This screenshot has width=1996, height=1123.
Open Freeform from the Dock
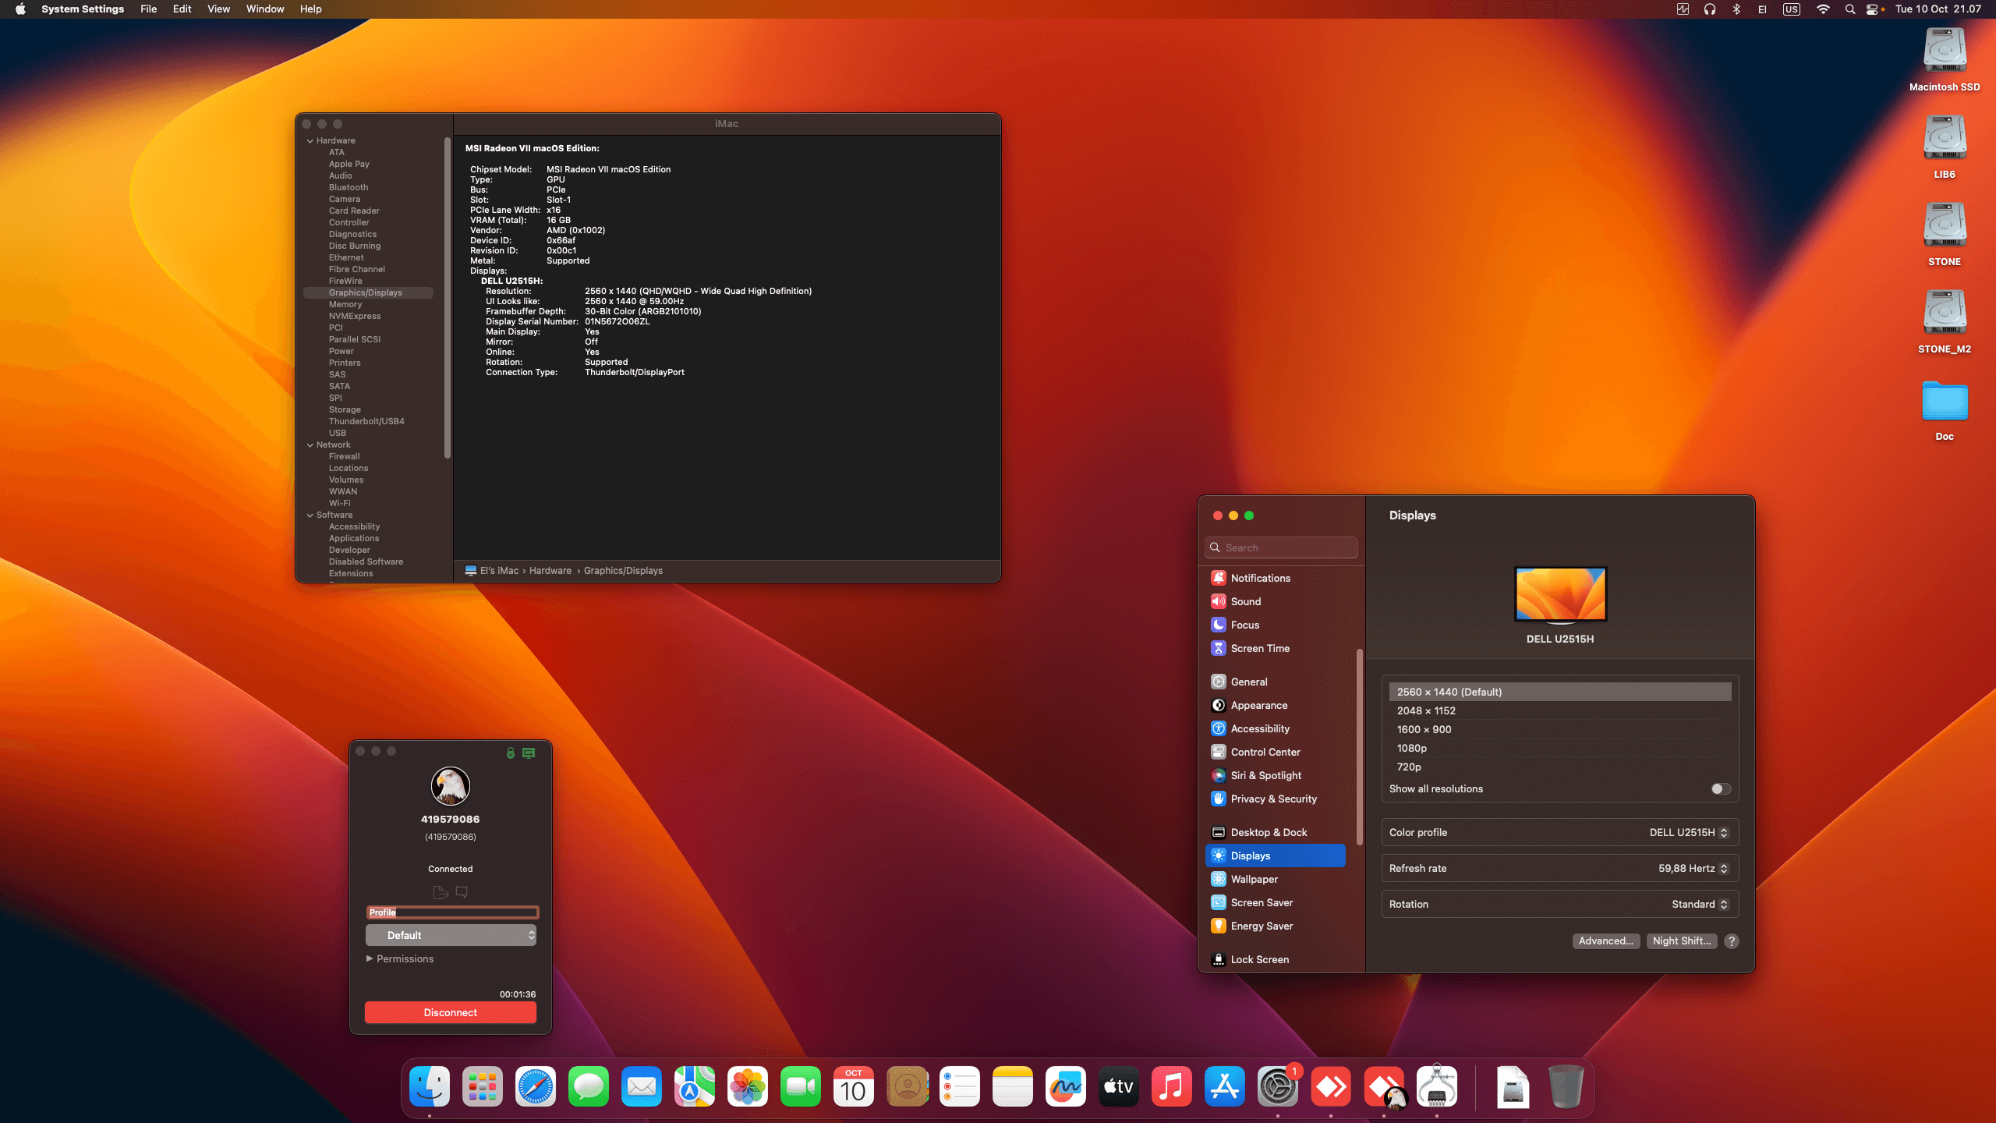pos(1066,1086)
